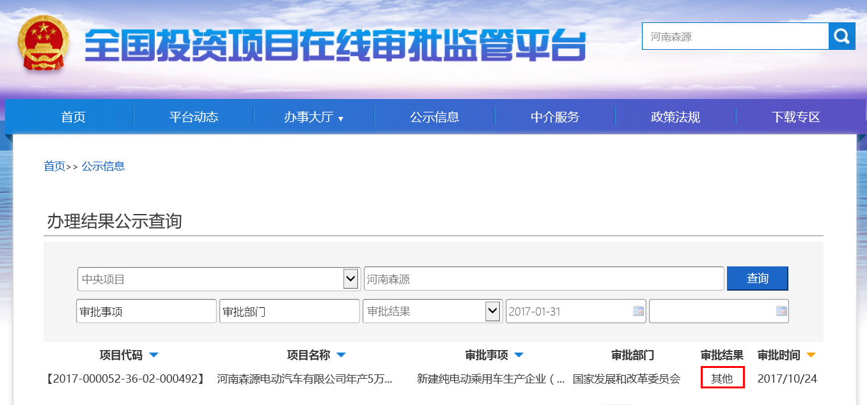The height and width of the screenshot is (405, 867).
Task: Open the calendar picker next to 2017-01-31
Action: (639, 311)
